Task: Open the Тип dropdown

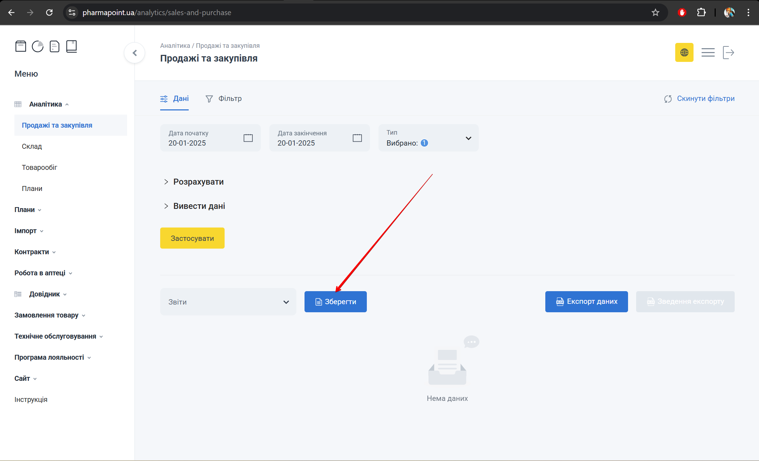Action: [428, 138]
